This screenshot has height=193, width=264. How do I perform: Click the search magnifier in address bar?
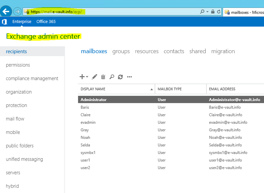[x=202, y=12]
